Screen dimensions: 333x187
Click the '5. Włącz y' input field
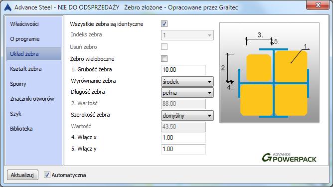(183, 149)
